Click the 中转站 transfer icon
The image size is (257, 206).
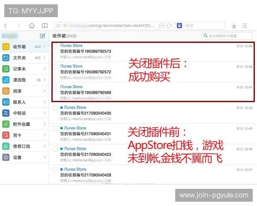pos(6,113)
